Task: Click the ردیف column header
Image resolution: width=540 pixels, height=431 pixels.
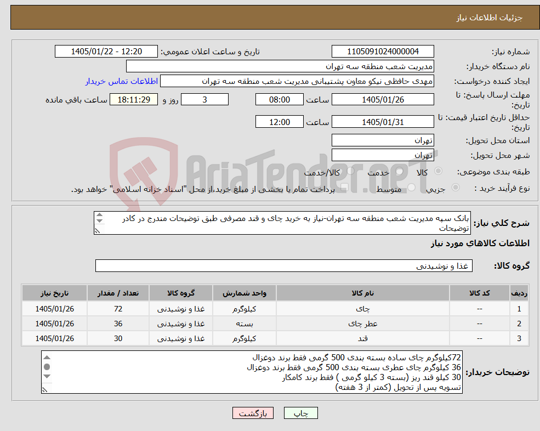Action: click(x=519, y=293)
